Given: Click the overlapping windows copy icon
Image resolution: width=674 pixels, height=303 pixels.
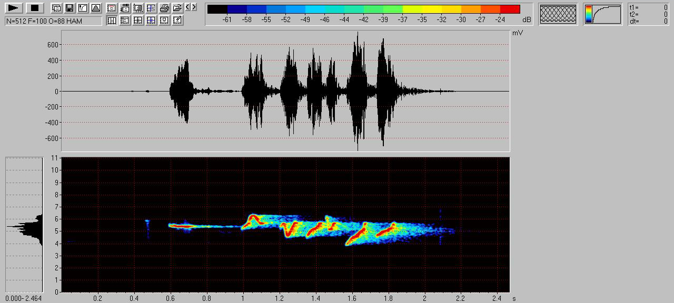Looking at the screenshot, I should point(56,8).
